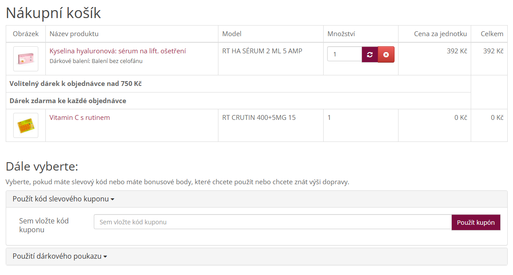Click into the coupon code text field
The image size is (513, 275).
tap(272, 222)
